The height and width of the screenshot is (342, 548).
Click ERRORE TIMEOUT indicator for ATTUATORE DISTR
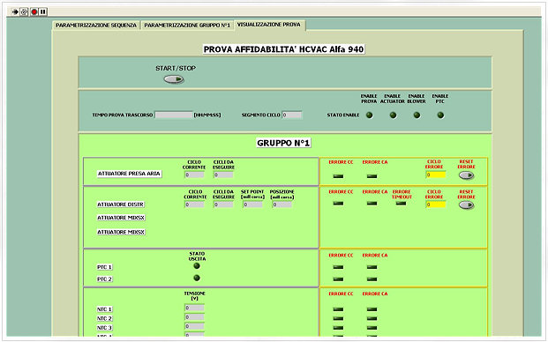coord(401,203)
